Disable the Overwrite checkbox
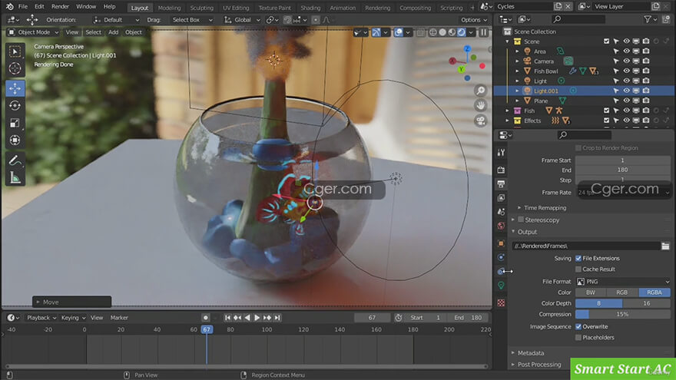This screenshot has width=676, height=380. pyautogui.click(x=578, y=326)
